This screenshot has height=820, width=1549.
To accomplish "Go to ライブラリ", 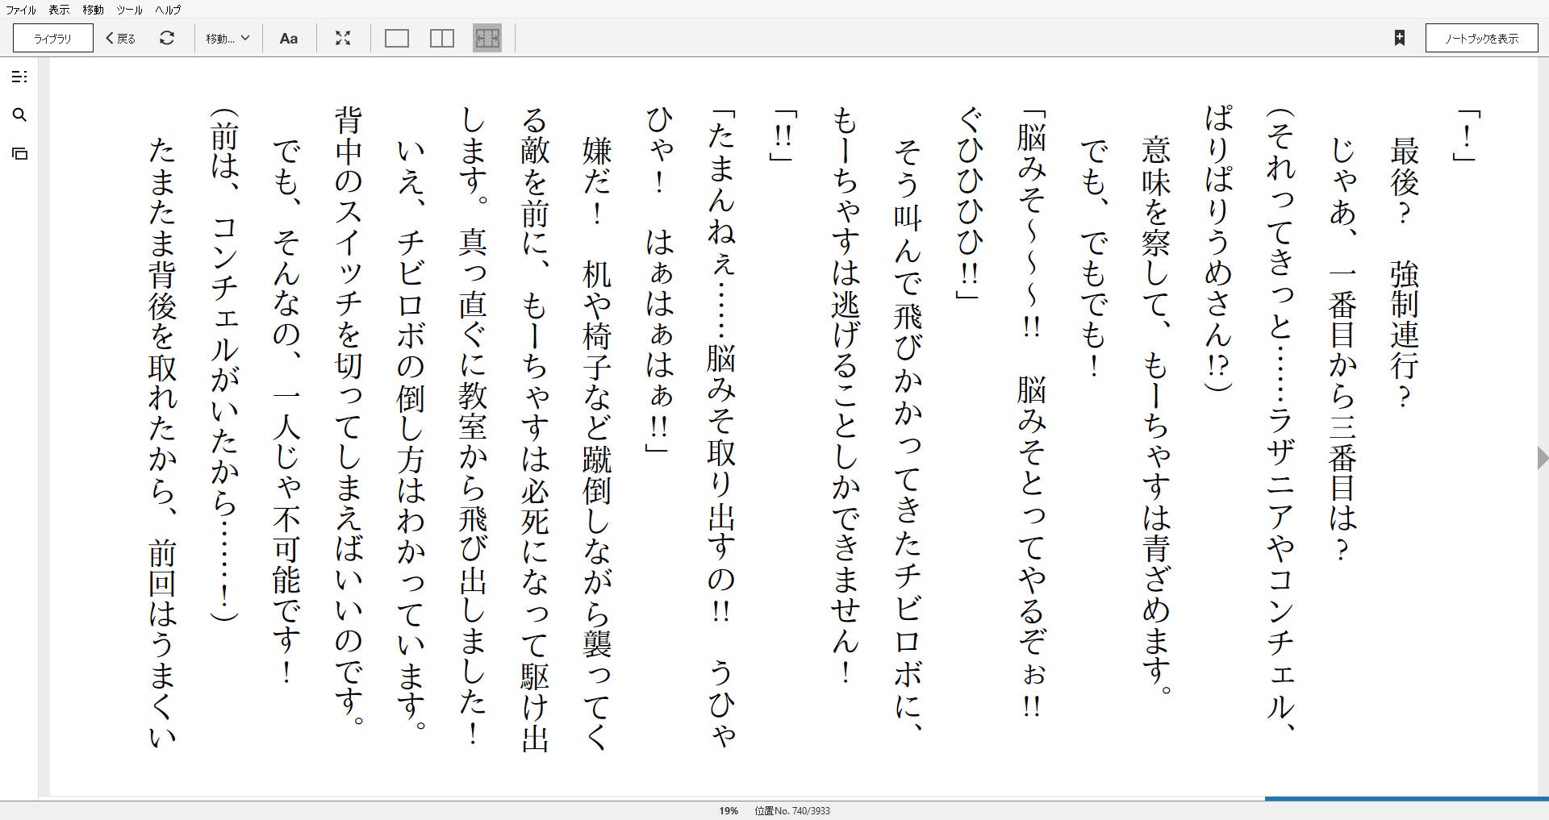I will pyautogui.click(x=53, y=38).
